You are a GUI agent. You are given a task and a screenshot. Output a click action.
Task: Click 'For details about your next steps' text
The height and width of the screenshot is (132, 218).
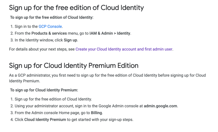[42, 49]
